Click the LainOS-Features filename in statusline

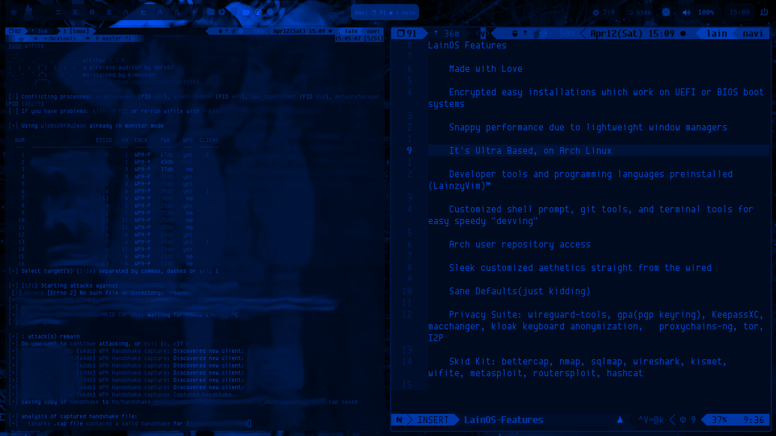tap(504, 420)
